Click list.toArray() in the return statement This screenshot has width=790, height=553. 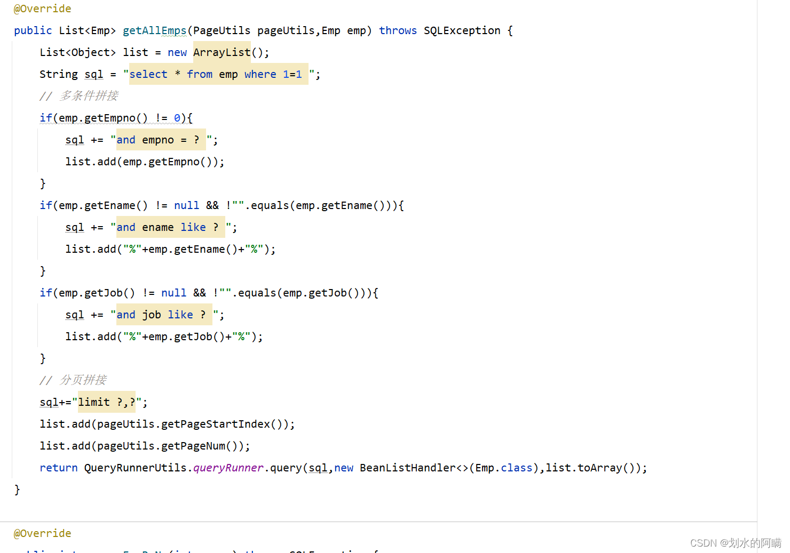pyautogui.click(x=592, y=468)
